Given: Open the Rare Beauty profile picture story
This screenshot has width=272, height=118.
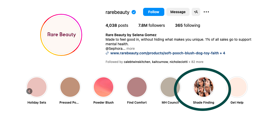Looking at the screenshot, I should 61,35.
